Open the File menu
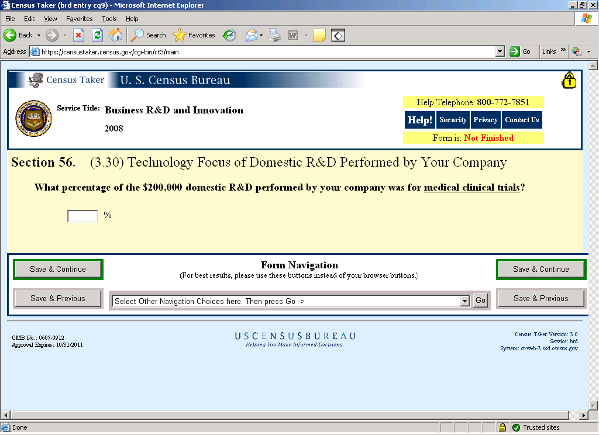The width and height of the screenshot is (599, 435). click(10, 19)
